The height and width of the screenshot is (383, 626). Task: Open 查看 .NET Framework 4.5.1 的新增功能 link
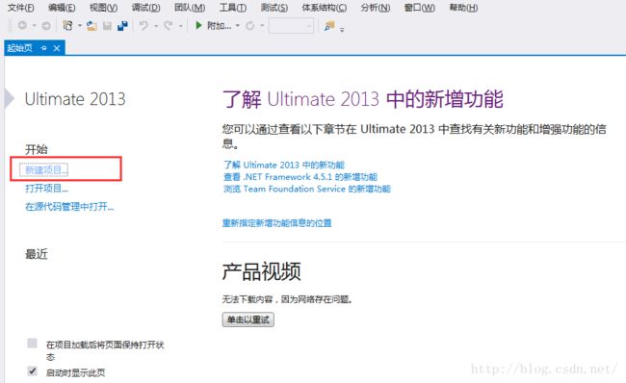pos(300,177)
